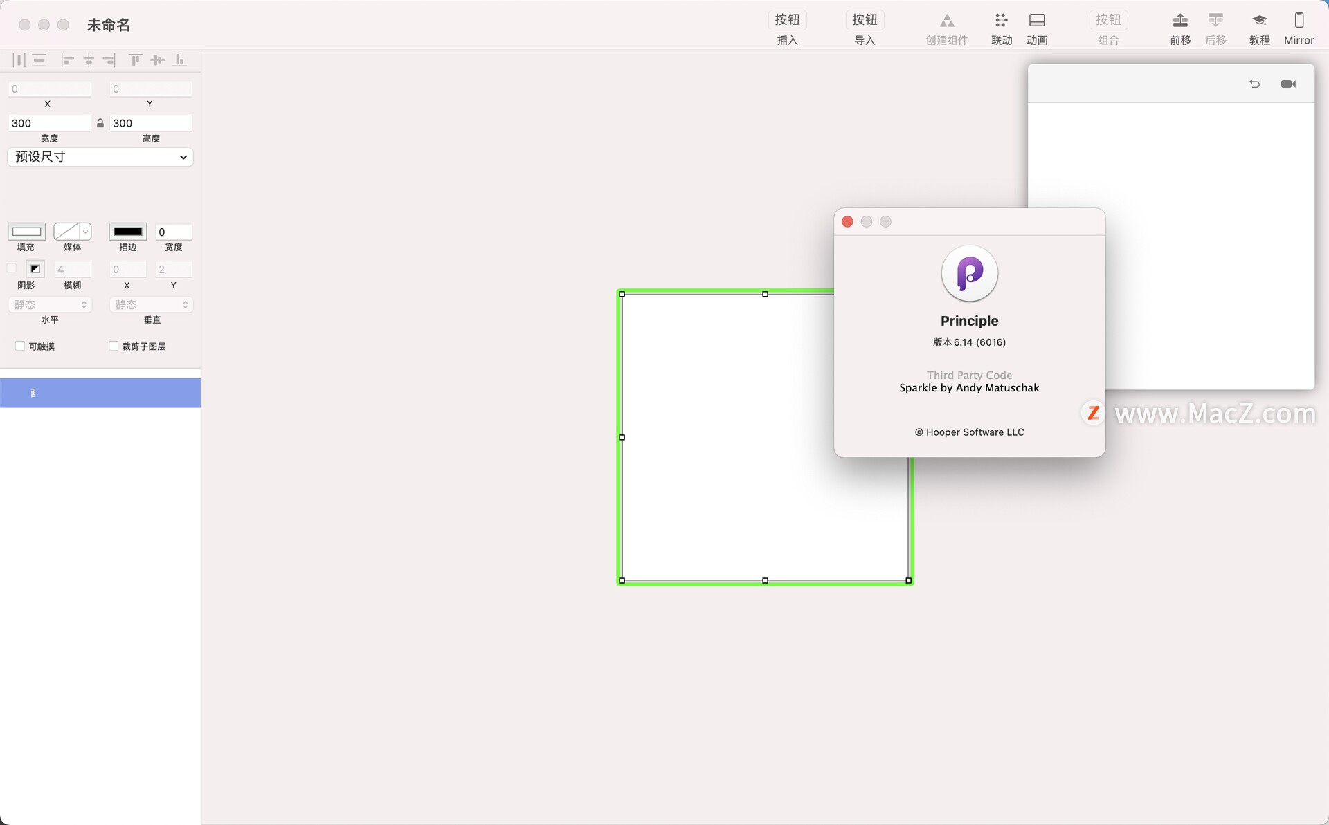Click the align left edges icon
The image size is (1329, 825).
click(x=67, y=61)
